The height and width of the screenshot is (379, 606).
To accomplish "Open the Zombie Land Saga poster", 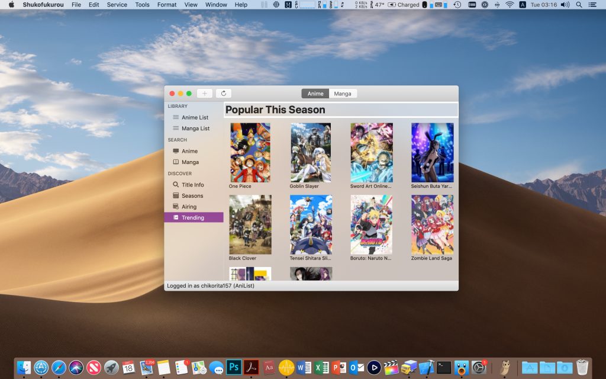I will click(433, 224).
